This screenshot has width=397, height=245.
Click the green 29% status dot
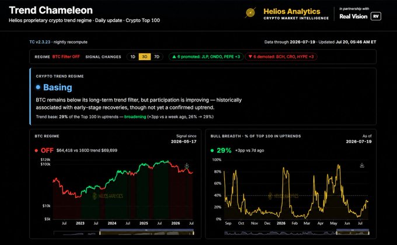click(x=212, y=150)
